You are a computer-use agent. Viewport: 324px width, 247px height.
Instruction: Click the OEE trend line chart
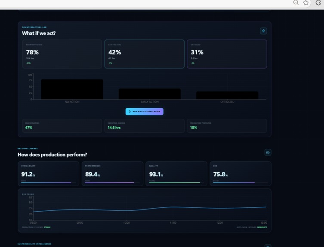(150, 209)
